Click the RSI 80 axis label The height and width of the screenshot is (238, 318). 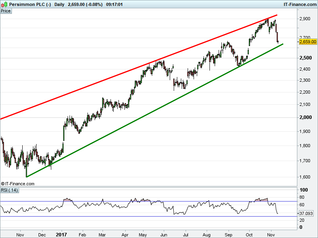[x=302, y=197]
